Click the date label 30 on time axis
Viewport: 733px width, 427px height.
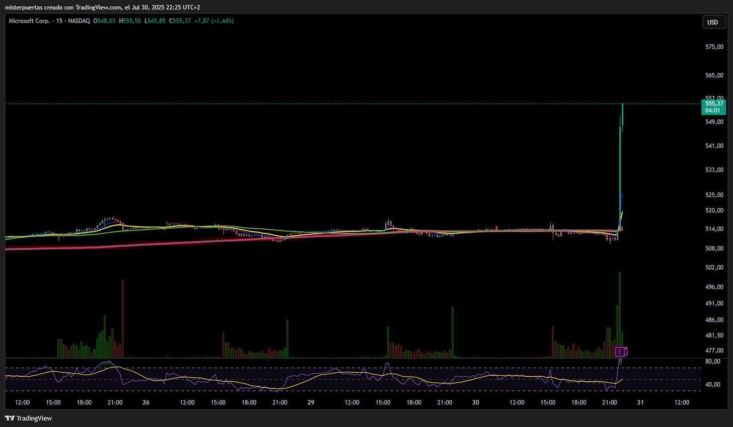[475, 402]
